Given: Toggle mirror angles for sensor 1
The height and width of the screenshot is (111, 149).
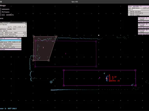Looking at the screenshot, I should click(11, 46).
